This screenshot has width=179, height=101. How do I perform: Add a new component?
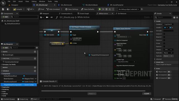pos(5,17)
